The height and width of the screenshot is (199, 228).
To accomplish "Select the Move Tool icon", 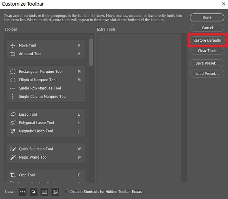I will coord(13,46).
